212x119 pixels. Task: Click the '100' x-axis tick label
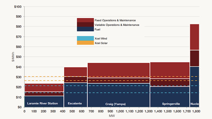coord(34,111)
